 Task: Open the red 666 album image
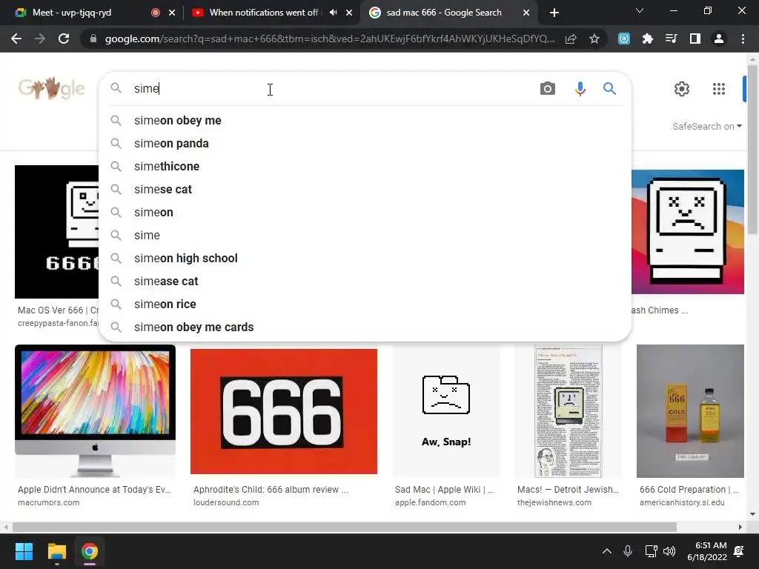click(284, 411)
